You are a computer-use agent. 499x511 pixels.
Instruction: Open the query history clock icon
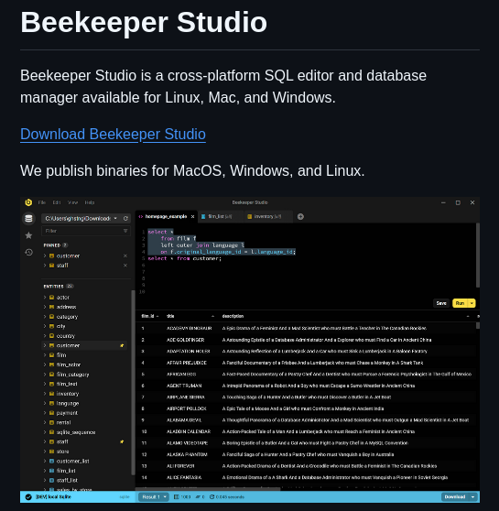click(28, 252)
